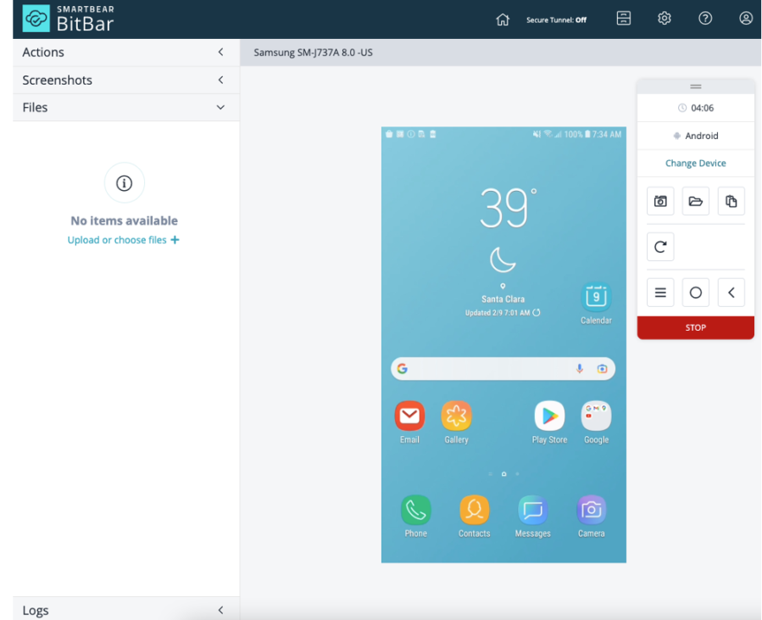This screenshot has width=762, height=620.
Task: Tap the Android home circle button
Action: click(695, 293)
